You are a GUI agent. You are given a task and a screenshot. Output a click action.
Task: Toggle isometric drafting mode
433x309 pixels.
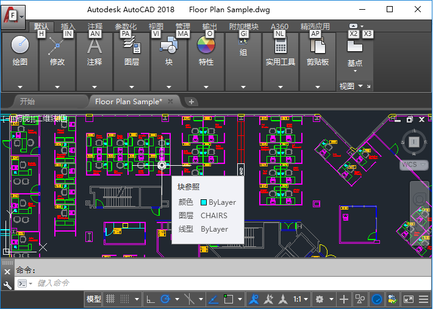[x=189, y=299]
